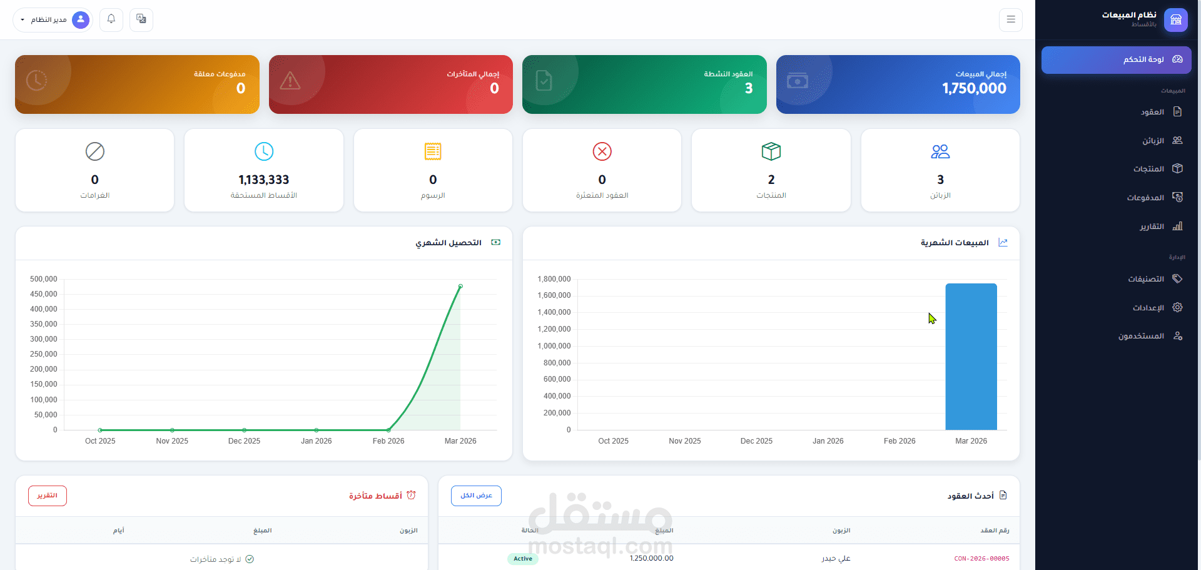This screenshot has height=570, width=1201.
Task: Click the عرض الكل button
Action: point(476,496)
